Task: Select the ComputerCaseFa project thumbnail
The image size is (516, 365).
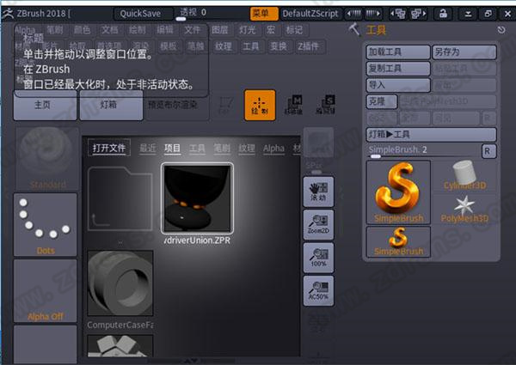Action: click(120, 283)
